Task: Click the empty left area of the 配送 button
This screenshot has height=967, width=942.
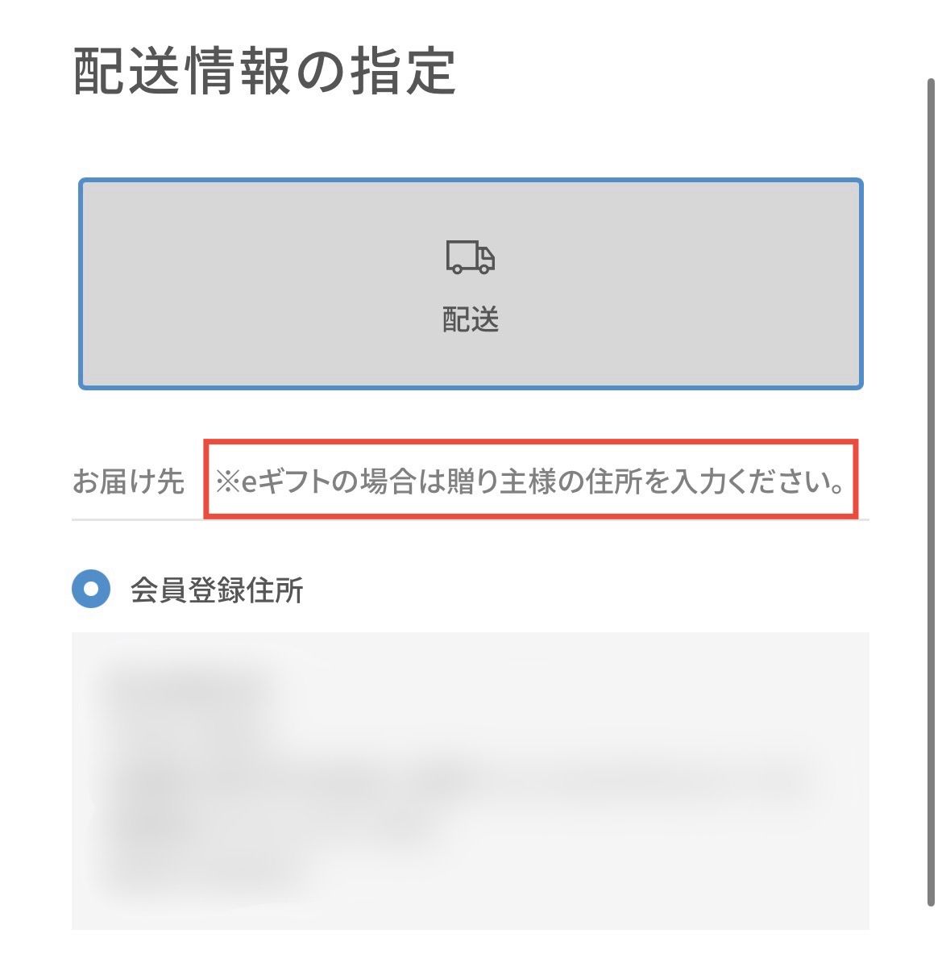Action: [247, 284]
